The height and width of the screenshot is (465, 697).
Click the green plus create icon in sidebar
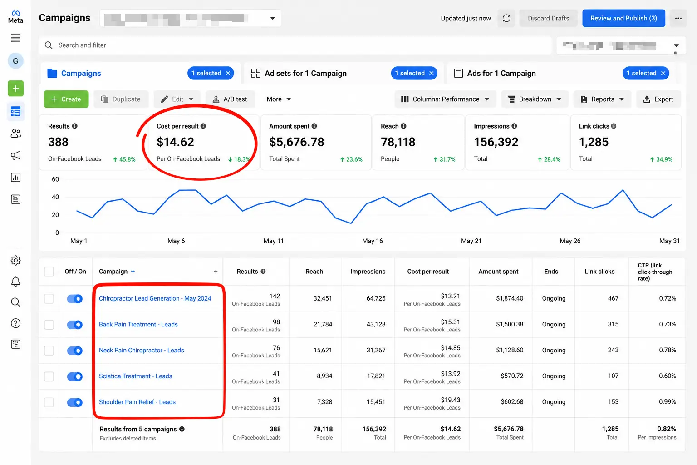[x=15, y=89]
